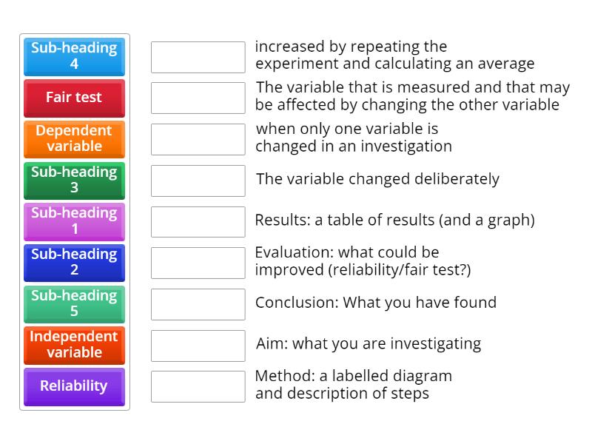Click the answer box beside Results description
The width and height of the screenshot is (592, 444).
198,221
